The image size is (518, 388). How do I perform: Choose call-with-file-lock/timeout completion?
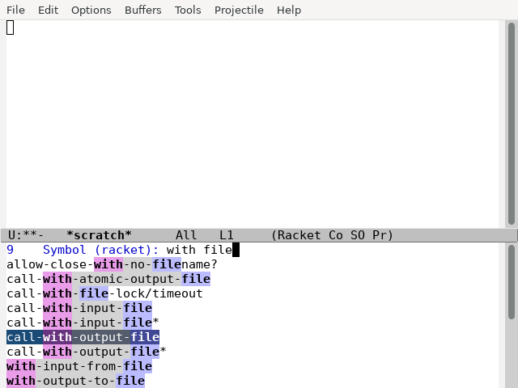(x=104, y=293)
